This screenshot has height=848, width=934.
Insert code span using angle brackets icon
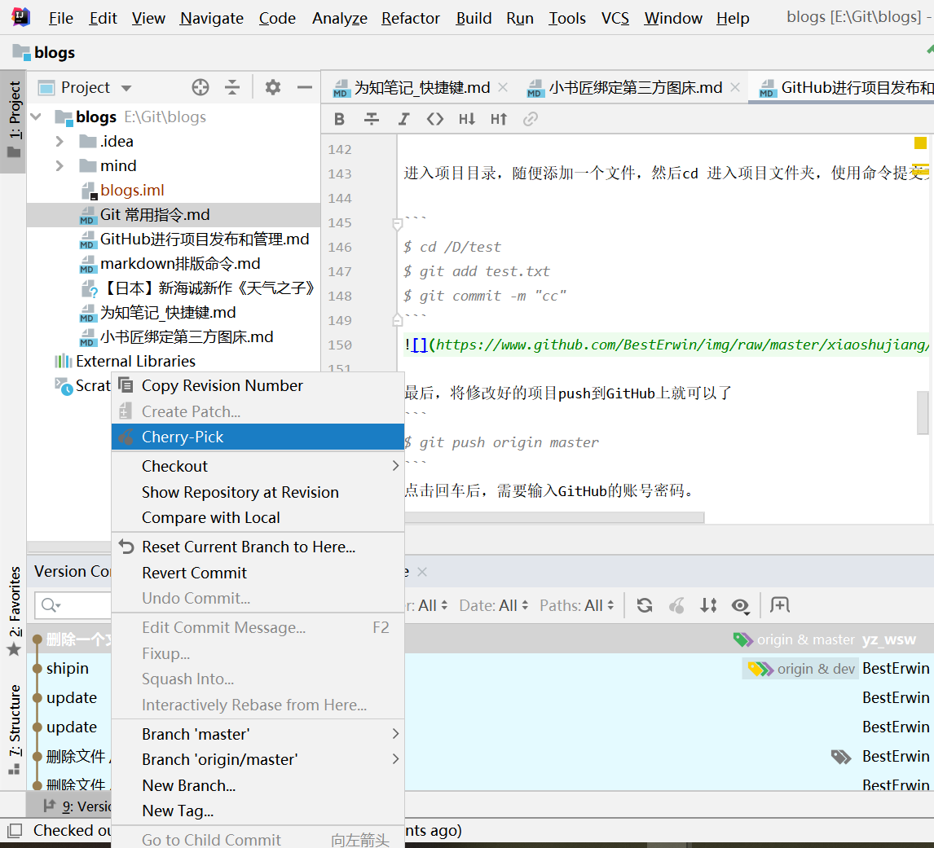point(435,119)
